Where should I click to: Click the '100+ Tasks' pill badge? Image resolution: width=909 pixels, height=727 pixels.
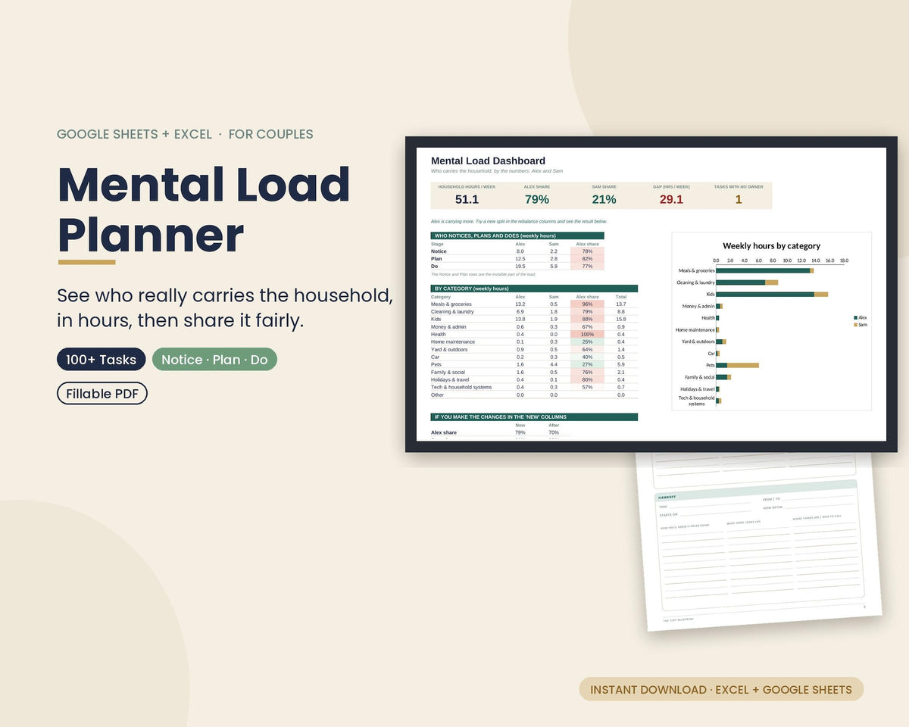[x=102, y=359]
